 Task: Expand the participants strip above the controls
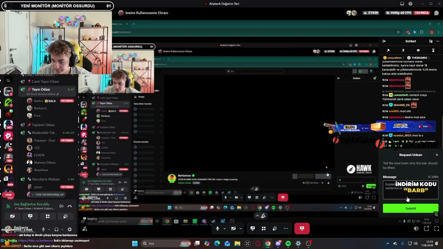click(260, 216)
